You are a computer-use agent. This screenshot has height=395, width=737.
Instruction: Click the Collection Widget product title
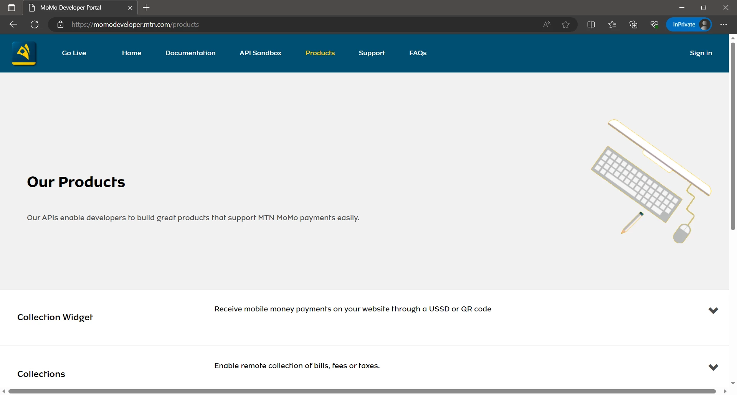pos(55,318)
